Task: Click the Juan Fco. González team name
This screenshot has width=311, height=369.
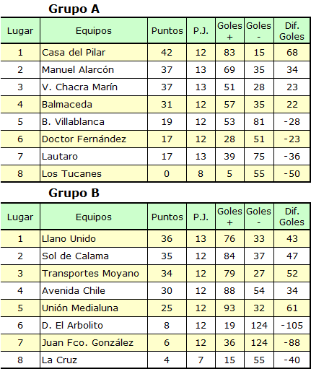Action: pos(87,343)
